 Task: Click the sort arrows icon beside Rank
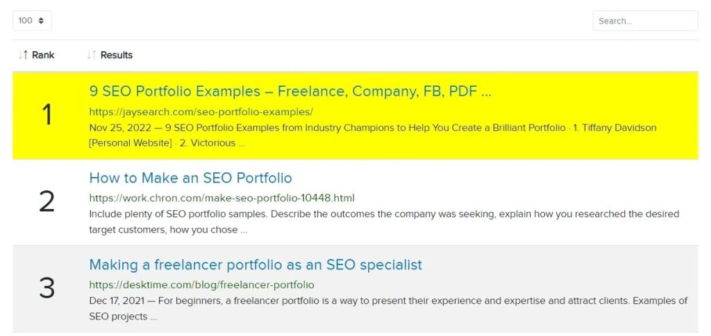point(23,55)
